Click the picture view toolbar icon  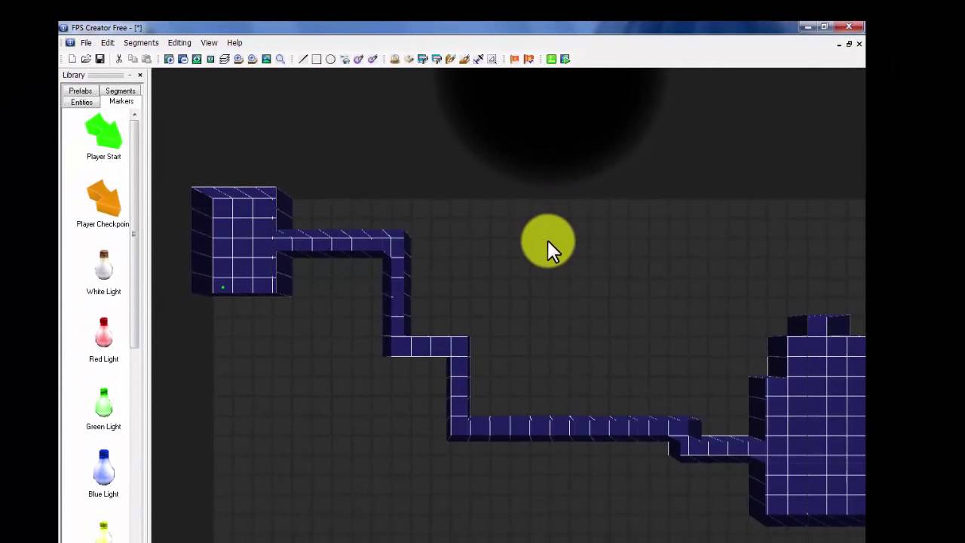click(x=266, y=59)
